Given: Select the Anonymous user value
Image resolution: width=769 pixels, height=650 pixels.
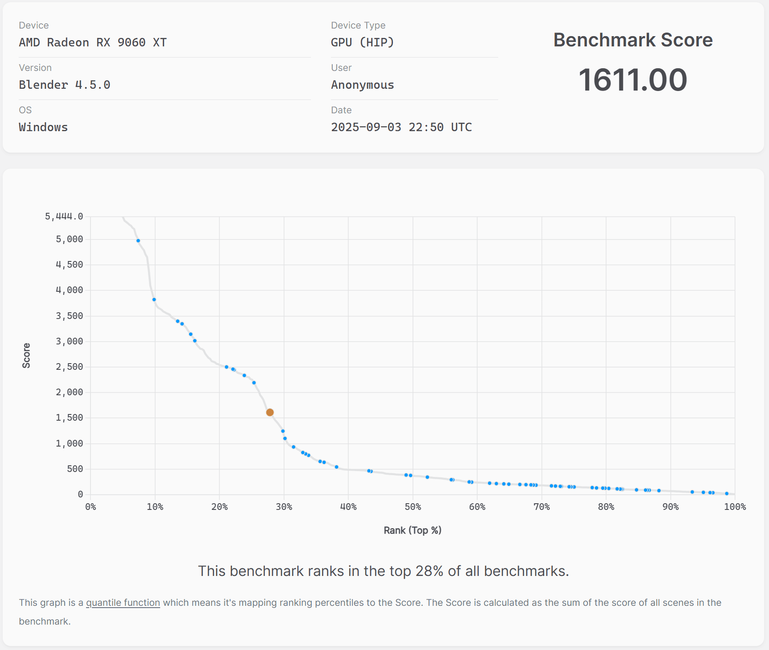Looking at the screenshot, I should [x=362, y=85].
